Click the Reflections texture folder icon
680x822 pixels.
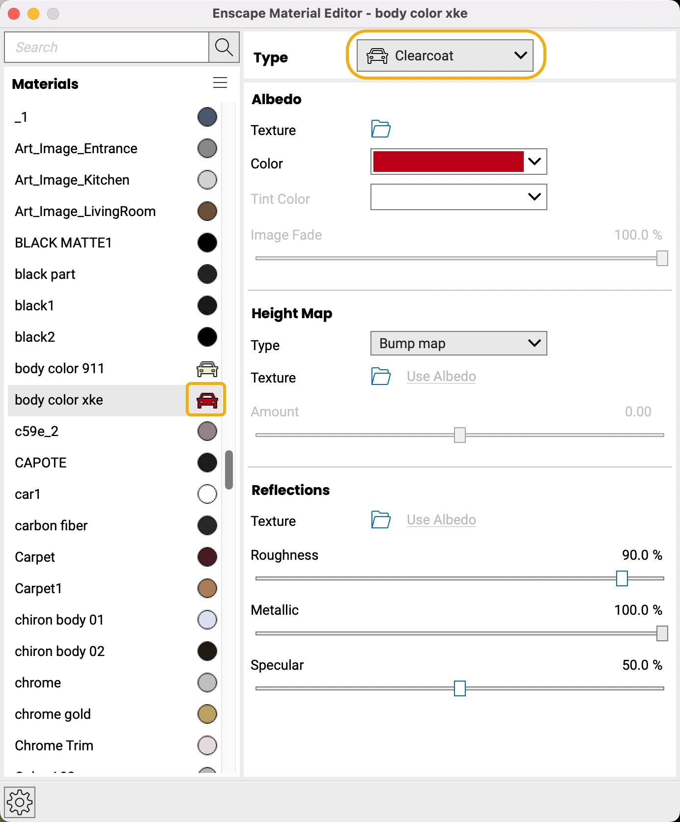coord(381,520)
